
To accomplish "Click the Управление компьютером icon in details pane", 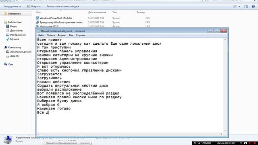I will [8, 140].
